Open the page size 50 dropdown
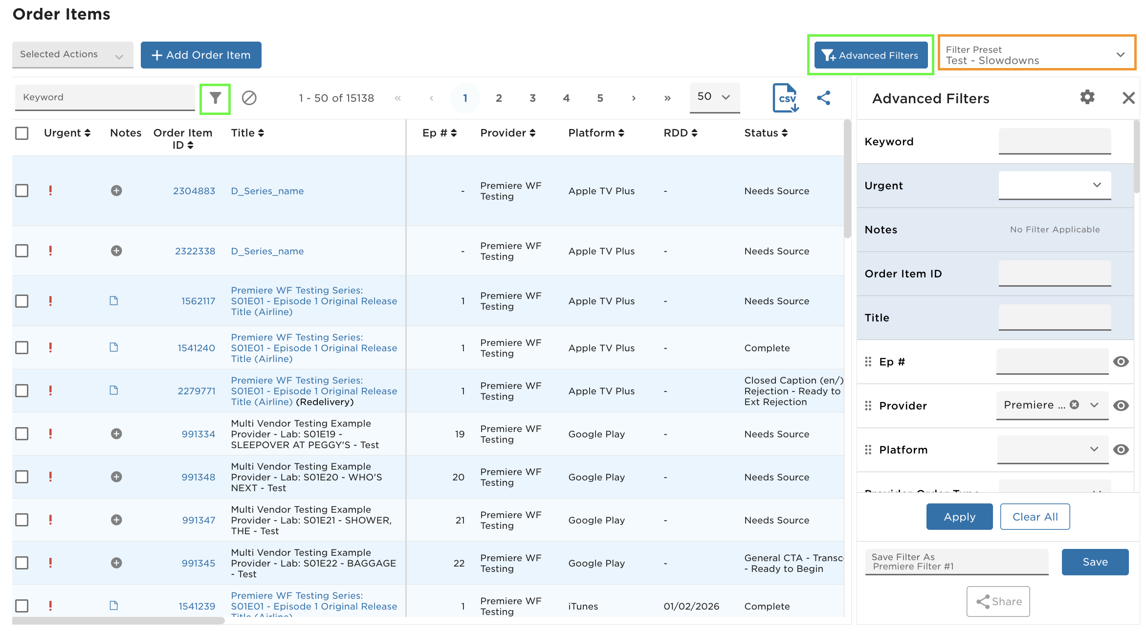This screenshot has width=1146, height=636. coord(714,97)
